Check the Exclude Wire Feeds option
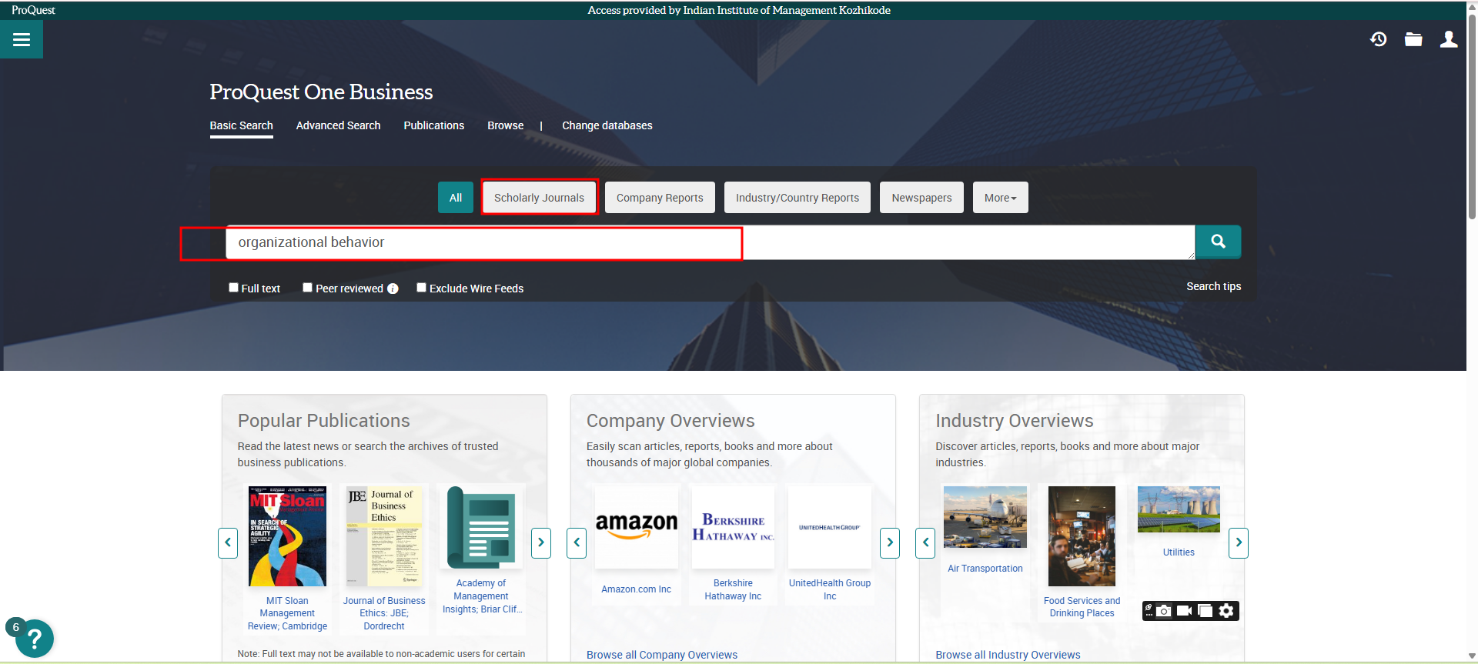Image resolution: width=1478 pixels, height=664 pixels. click(x=421, y=288)
